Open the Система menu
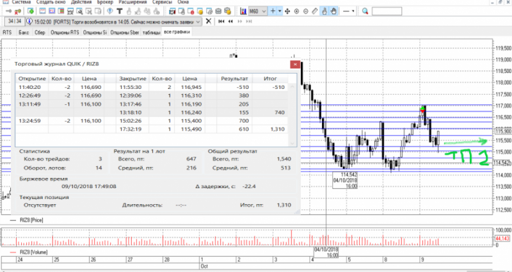 (x=20, y=2)
